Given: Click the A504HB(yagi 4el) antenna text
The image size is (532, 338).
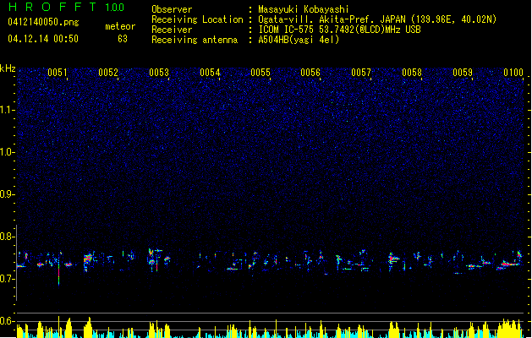Looking at the screenshot, I should pyautogui.click(x=299, y=40).
